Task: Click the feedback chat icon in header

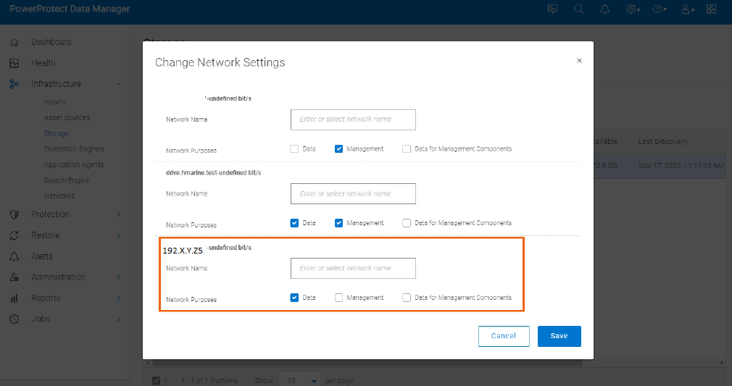Action: pyautogui.click(x=552, y=9)
